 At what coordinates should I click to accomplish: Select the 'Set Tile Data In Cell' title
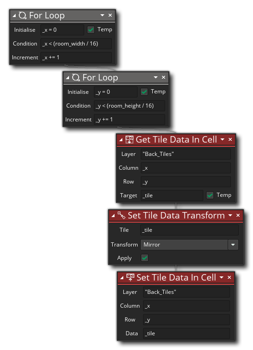176,277
